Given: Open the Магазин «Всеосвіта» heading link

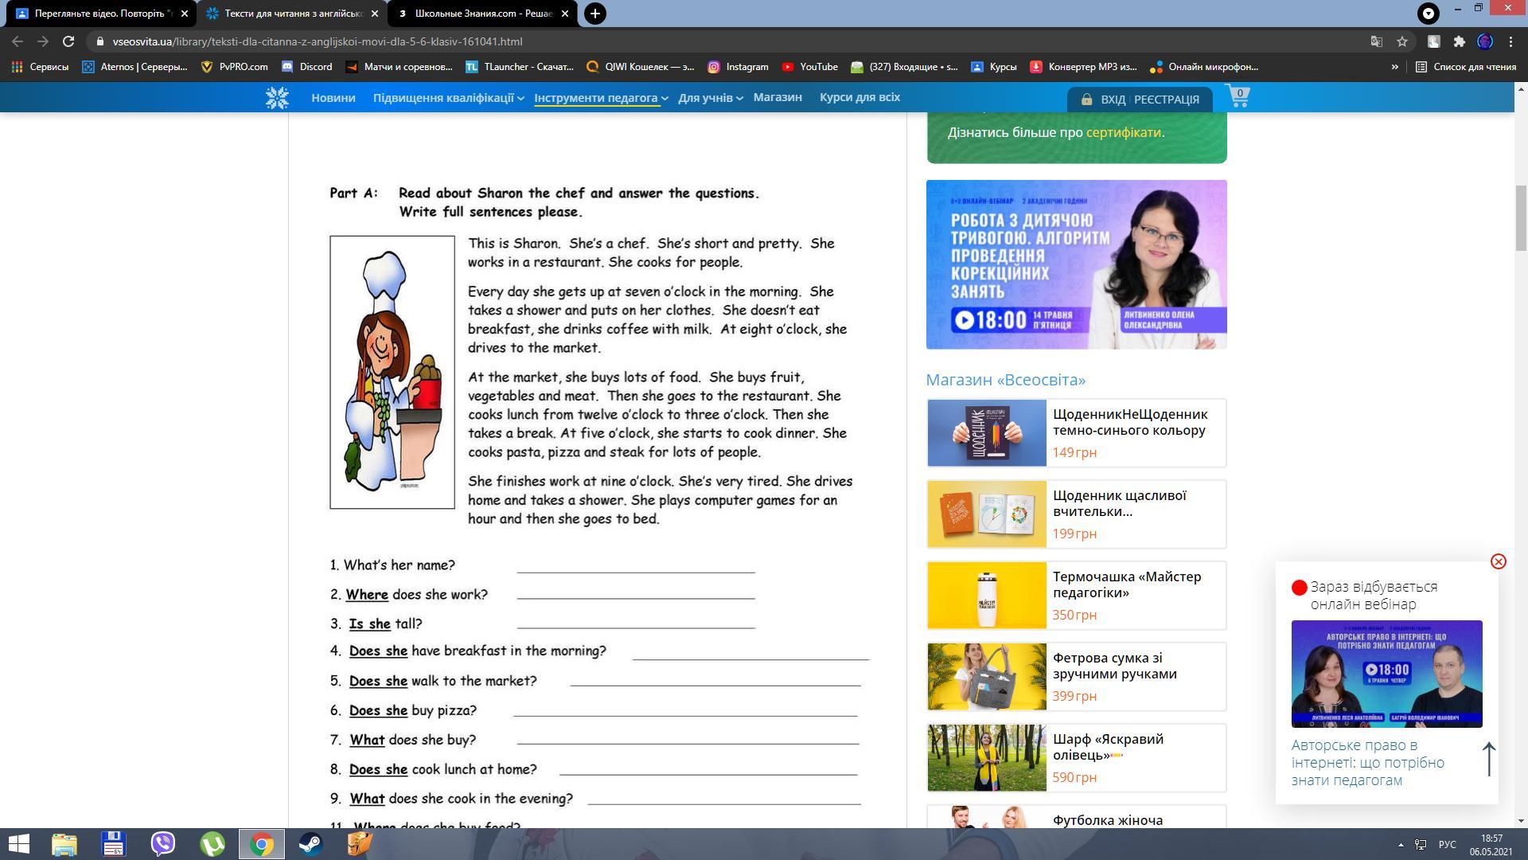Looking at the screenshot, I should click(x=1005, y=380).
